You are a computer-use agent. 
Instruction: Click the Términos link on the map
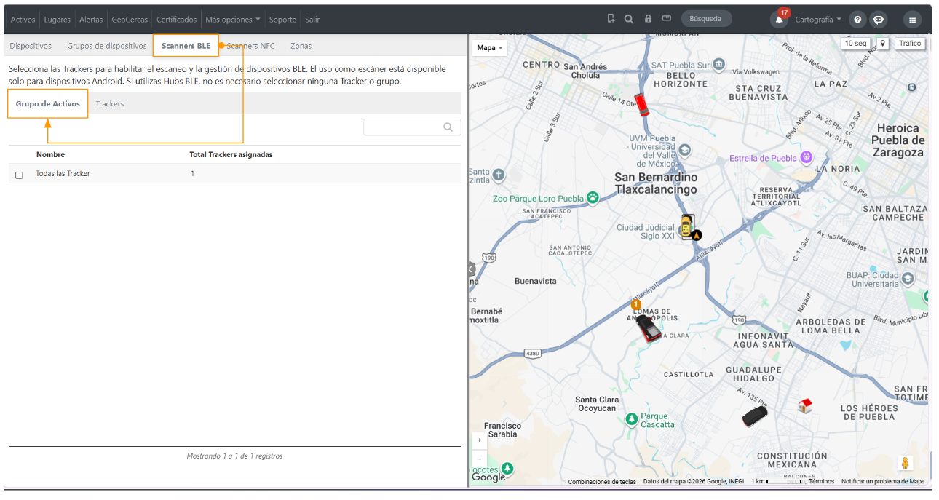pos(822,482)
